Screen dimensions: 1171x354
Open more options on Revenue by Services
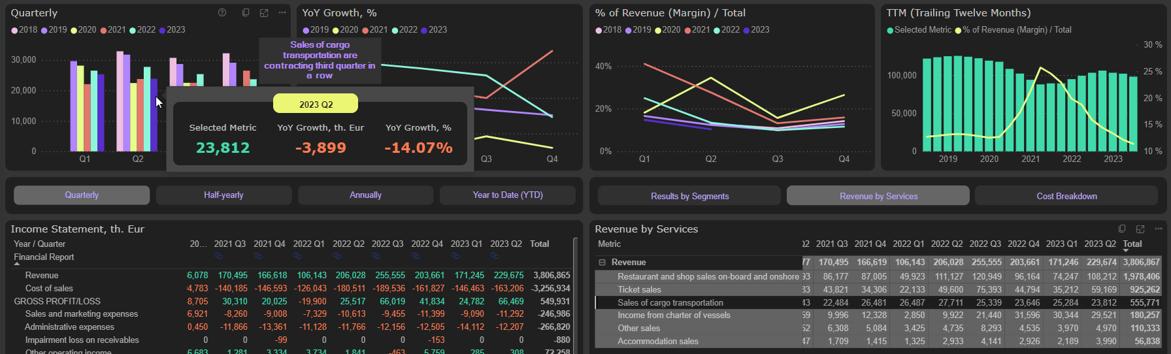(x=1159, y=229)
